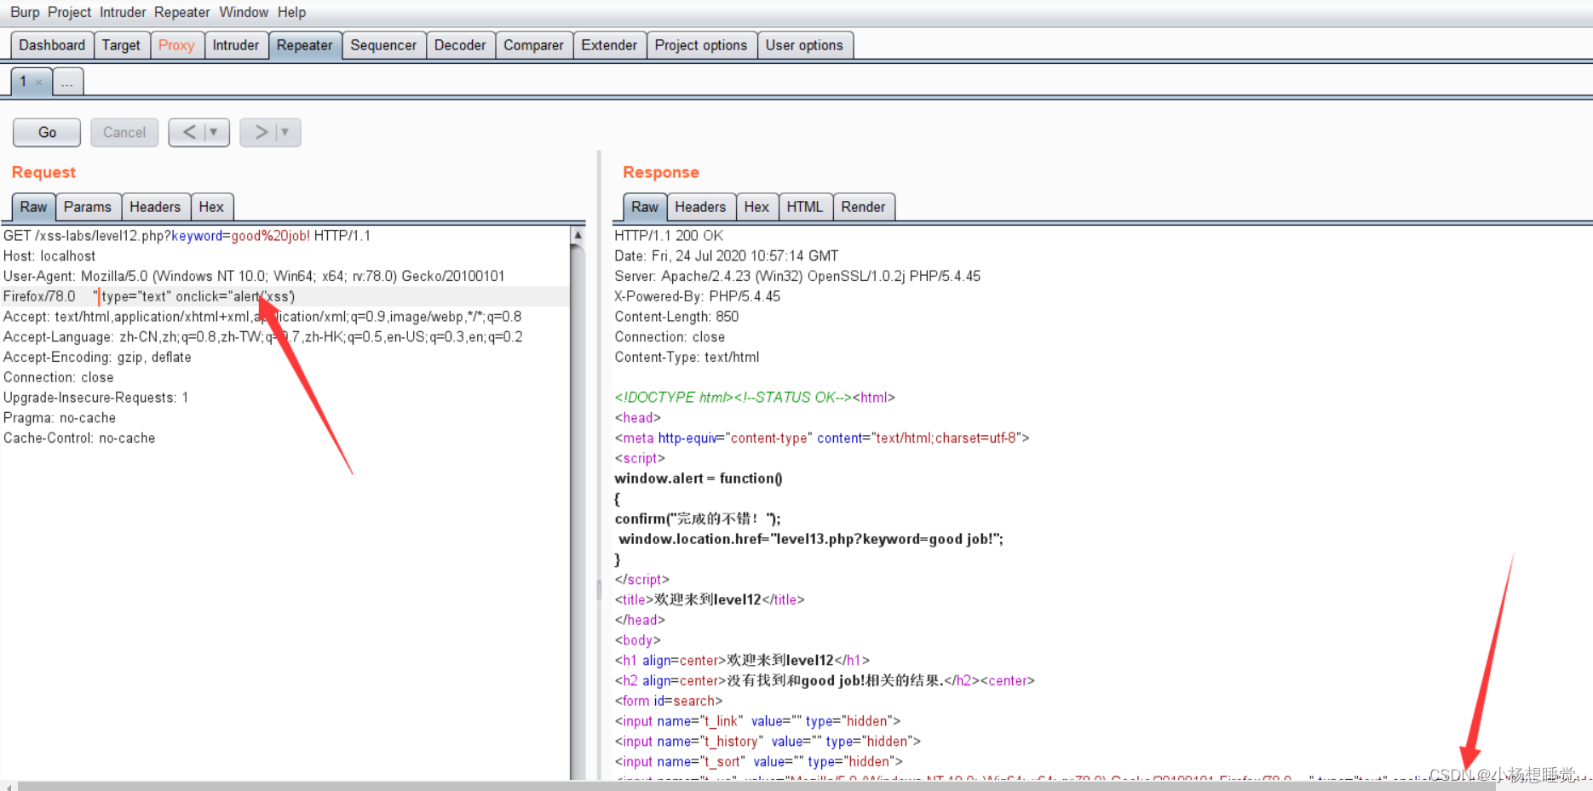Click the X-Powered-By: PHP/5.4.45 line

pos(698,297)
